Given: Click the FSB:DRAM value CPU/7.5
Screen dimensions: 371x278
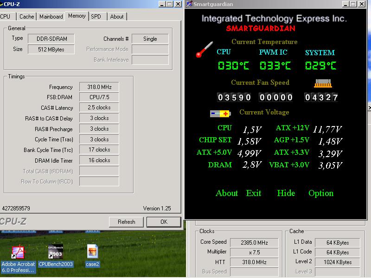Looking at the screenshot, I should coord(99,97).
